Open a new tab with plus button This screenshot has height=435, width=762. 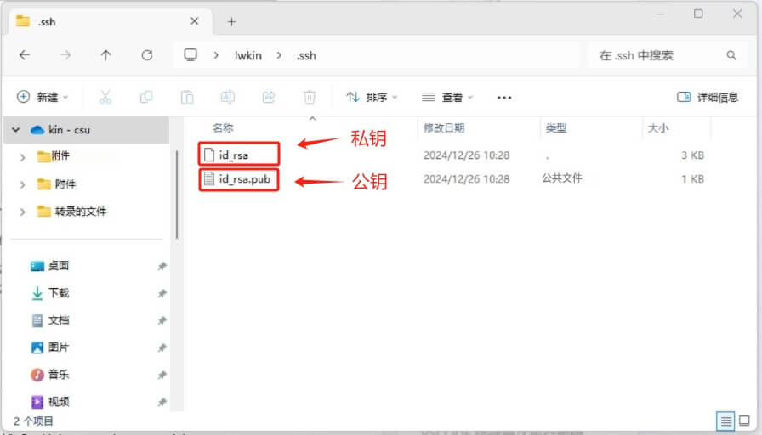point(231,21)
